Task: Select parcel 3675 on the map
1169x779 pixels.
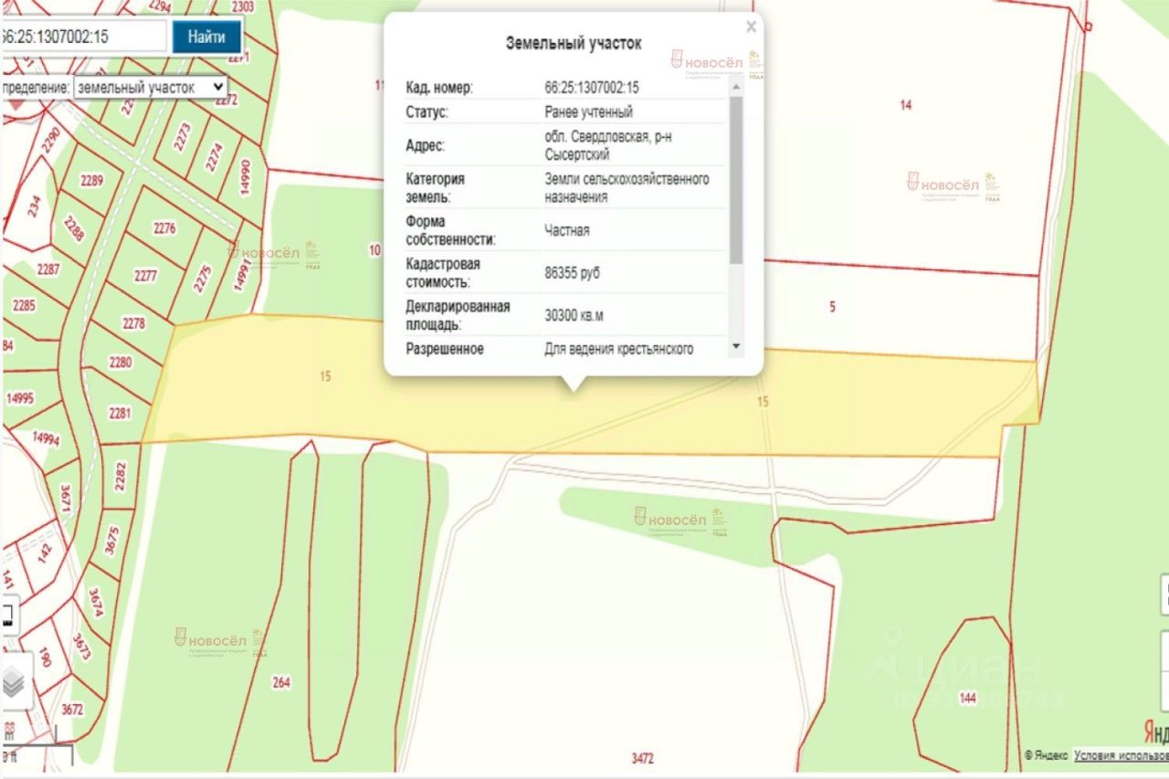Action: coord(112,542)
